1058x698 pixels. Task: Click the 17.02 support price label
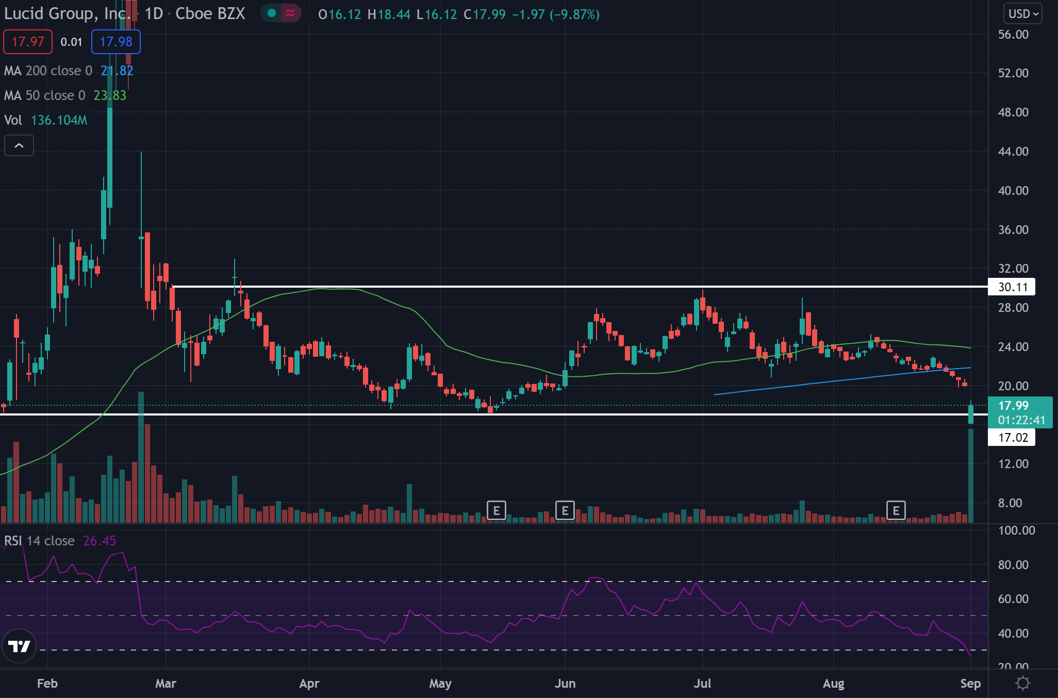[x=1012, y=438]
